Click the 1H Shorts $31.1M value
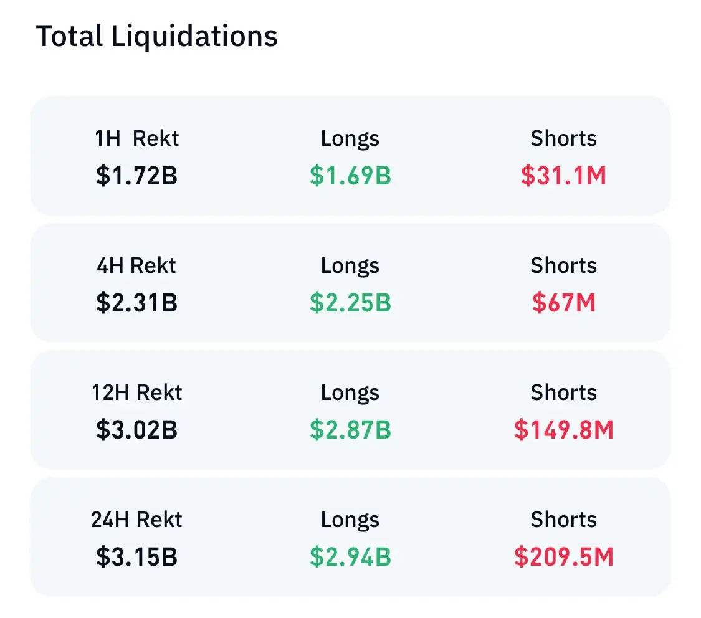 tap(563, 176)
